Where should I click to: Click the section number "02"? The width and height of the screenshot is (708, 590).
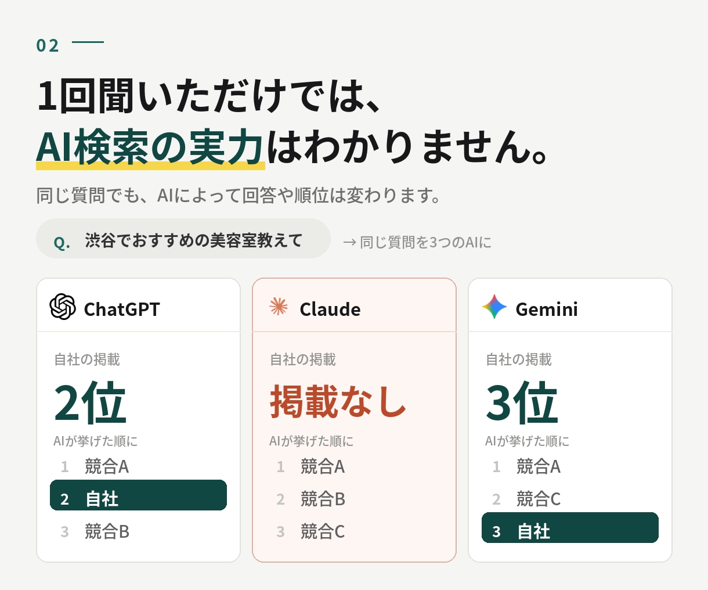(x=48, y=46)
